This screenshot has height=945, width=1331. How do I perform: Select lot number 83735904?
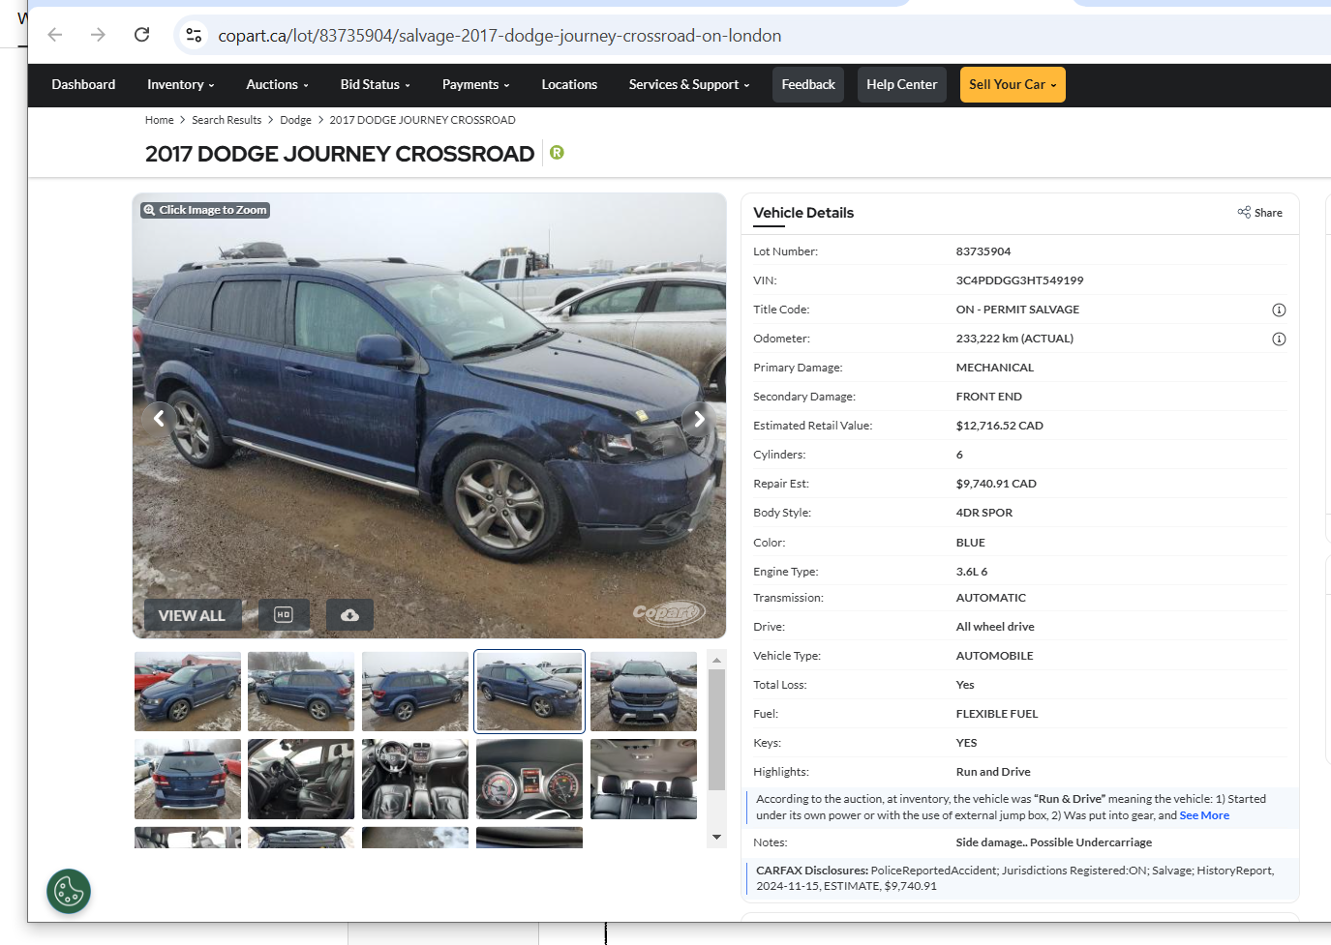tap(983, 251)
